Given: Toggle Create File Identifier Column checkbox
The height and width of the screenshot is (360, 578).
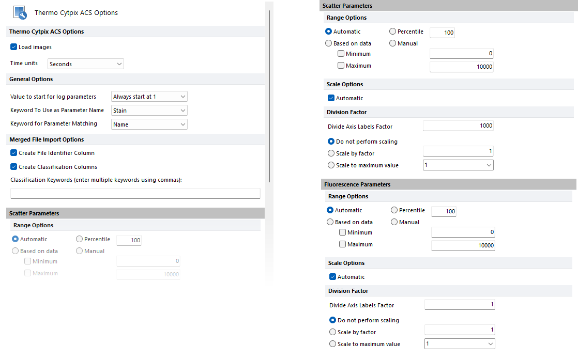Looking at the screenshot, I should (x=13, y=152).
